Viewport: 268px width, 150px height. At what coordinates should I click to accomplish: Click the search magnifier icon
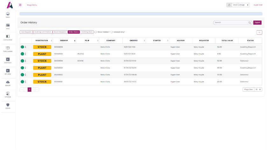tap(250, 23)
